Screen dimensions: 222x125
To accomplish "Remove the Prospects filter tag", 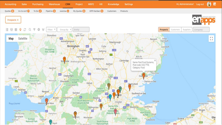I will click(x=18, y=20).
